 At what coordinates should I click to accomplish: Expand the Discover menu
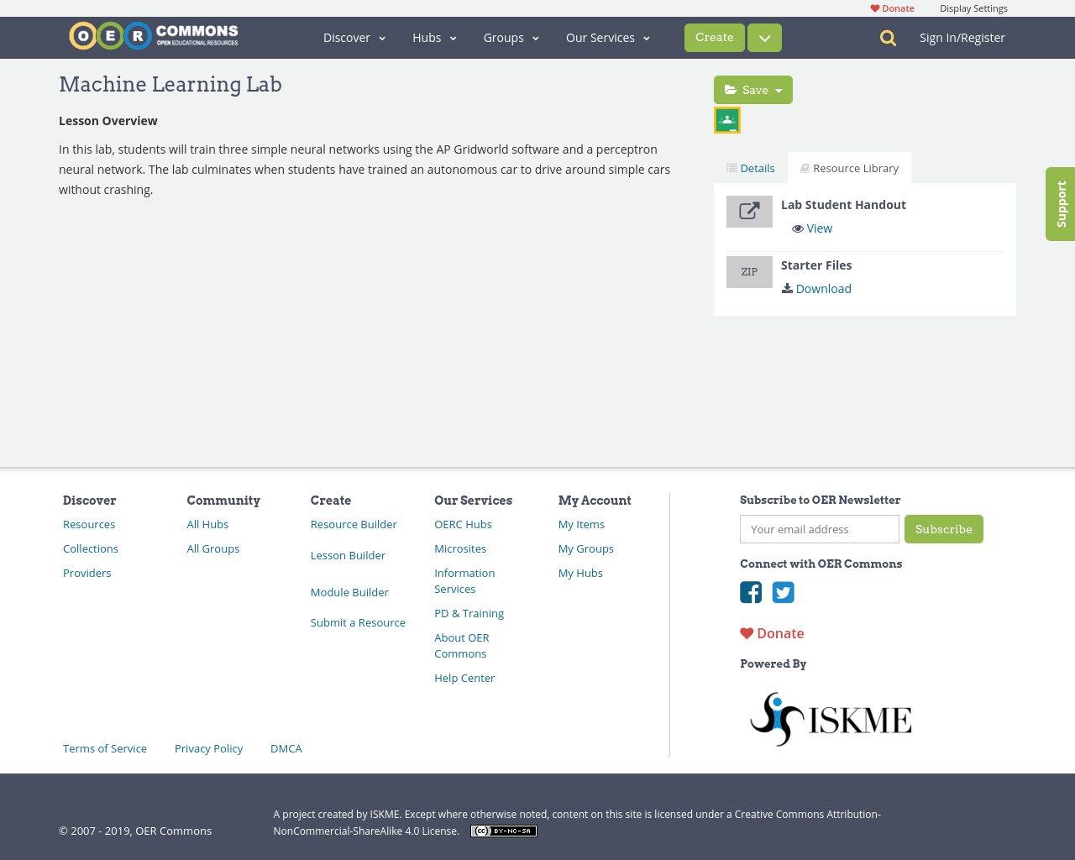pyautogui.click(x=354, y=38)
